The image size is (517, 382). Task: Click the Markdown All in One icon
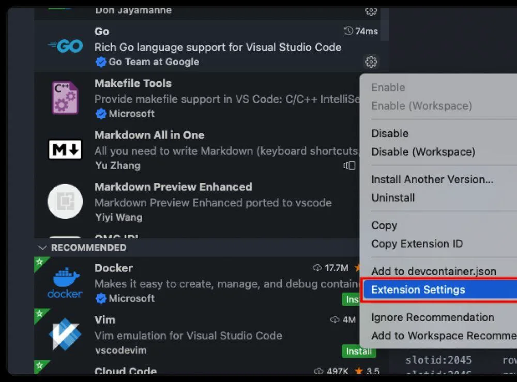pyautogui.click(x=65, y=149)
